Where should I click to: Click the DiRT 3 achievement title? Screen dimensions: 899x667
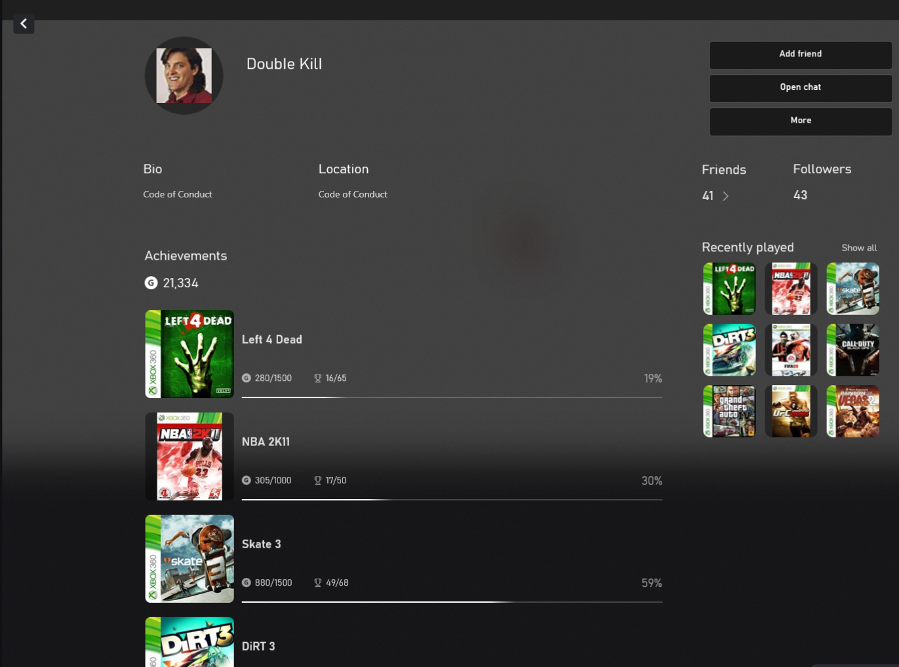pos(258,647)
